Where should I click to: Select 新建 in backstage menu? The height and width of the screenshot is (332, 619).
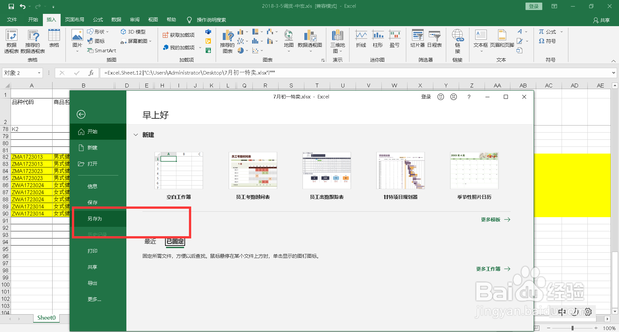click(98, 147)
